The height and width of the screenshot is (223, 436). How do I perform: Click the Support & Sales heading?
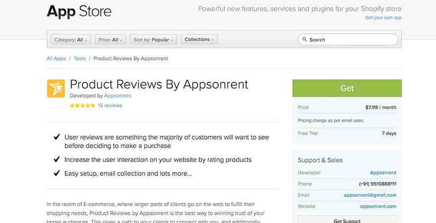click(320, 160)
